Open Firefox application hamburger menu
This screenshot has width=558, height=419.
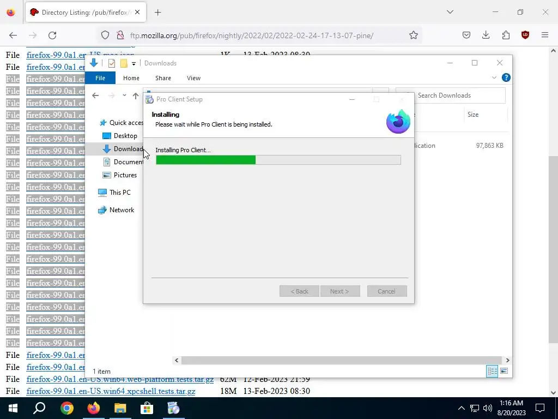pyautogui.click(x=545, y=35)
